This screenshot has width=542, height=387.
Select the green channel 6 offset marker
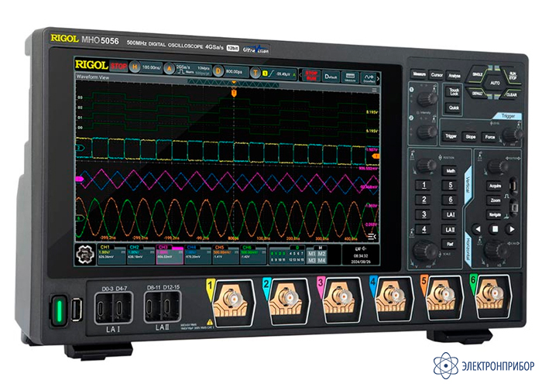[x=81, y=218]
